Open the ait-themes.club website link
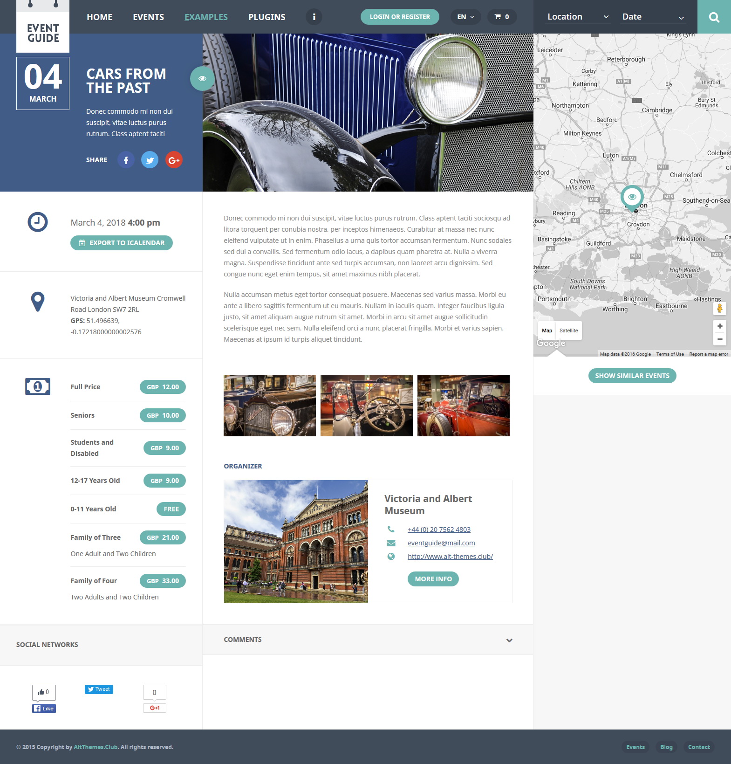731x764 pixels. 450,557
